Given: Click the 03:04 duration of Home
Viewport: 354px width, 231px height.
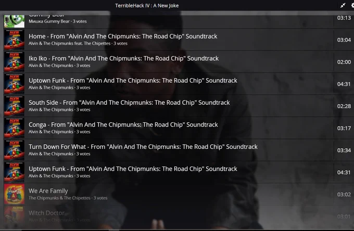Looking at the screenshot, I should click(344, 40).
